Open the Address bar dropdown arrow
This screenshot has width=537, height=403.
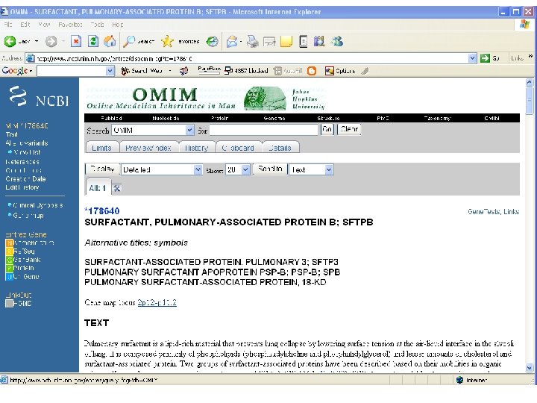pyautogui.click(x=472, y=58)
